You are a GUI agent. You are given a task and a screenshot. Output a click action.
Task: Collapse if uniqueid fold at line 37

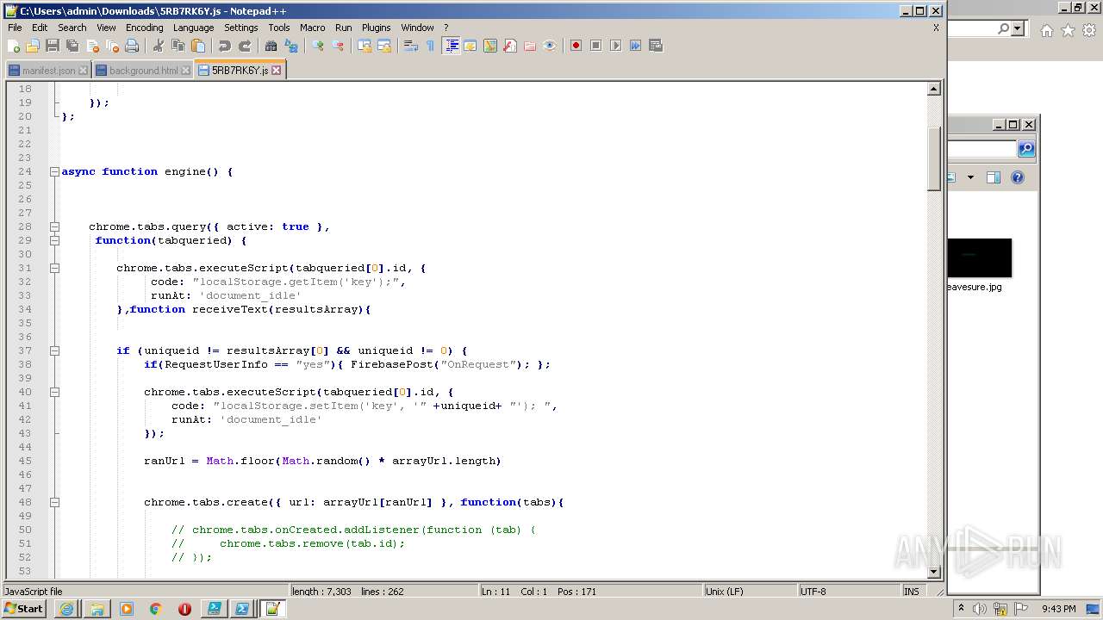(54, 350)
